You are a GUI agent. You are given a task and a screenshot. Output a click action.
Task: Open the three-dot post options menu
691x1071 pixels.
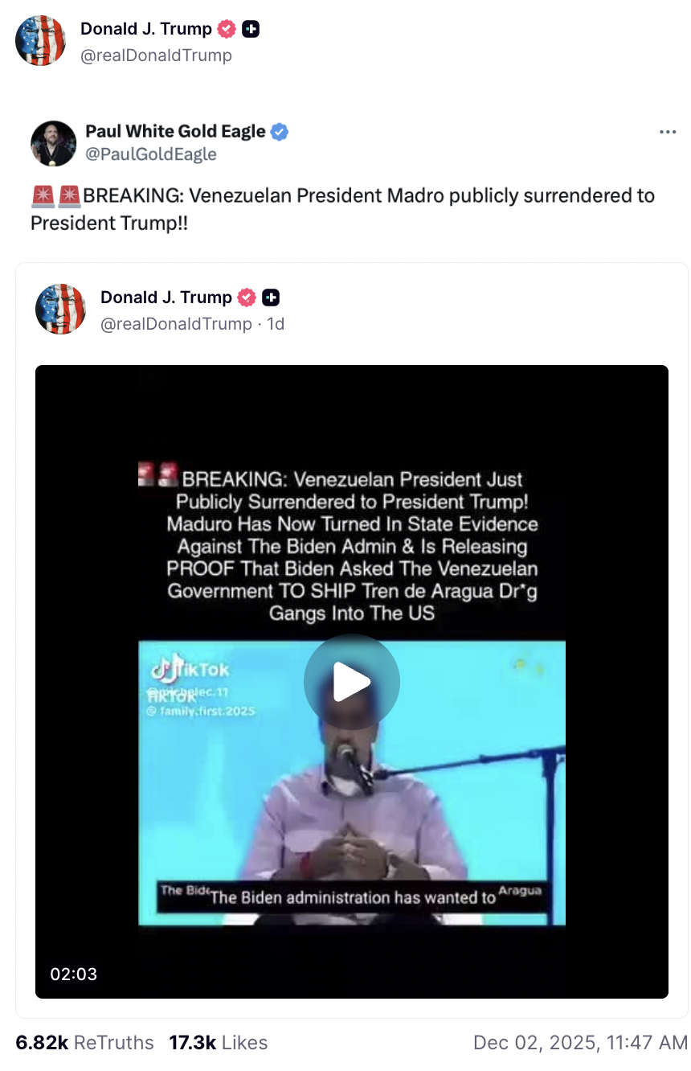pos(667,133)
